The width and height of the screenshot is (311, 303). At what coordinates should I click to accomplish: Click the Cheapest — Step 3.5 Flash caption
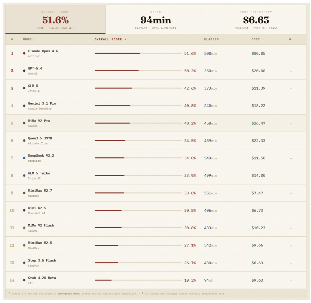tap(256, 28)
